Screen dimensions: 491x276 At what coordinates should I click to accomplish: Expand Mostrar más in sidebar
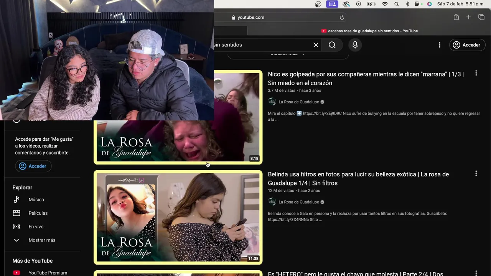(x=42, y=240)
